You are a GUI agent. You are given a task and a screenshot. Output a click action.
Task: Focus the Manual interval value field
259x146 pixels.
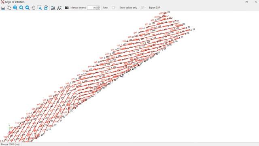point(92,8)
